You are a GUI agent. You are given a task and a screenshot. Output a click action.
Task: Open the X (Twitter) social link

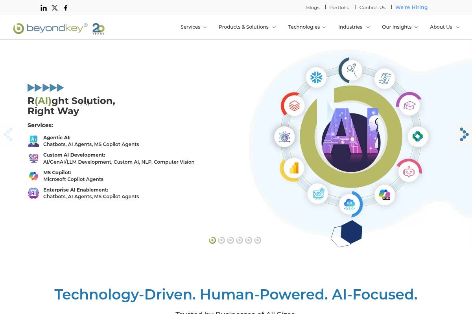click(55, 8)
